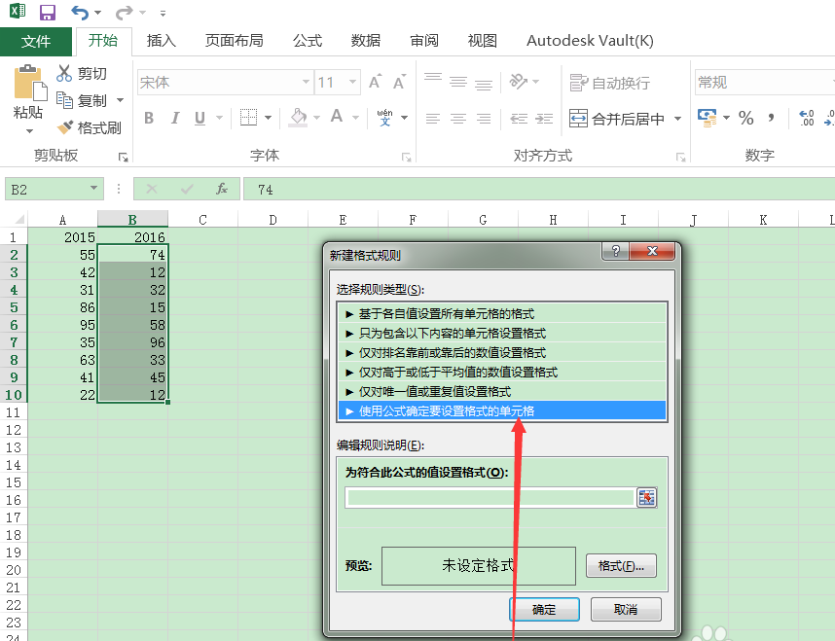Copy the selection with 复制
Screen dimensions: 835x641
point(82,100)
